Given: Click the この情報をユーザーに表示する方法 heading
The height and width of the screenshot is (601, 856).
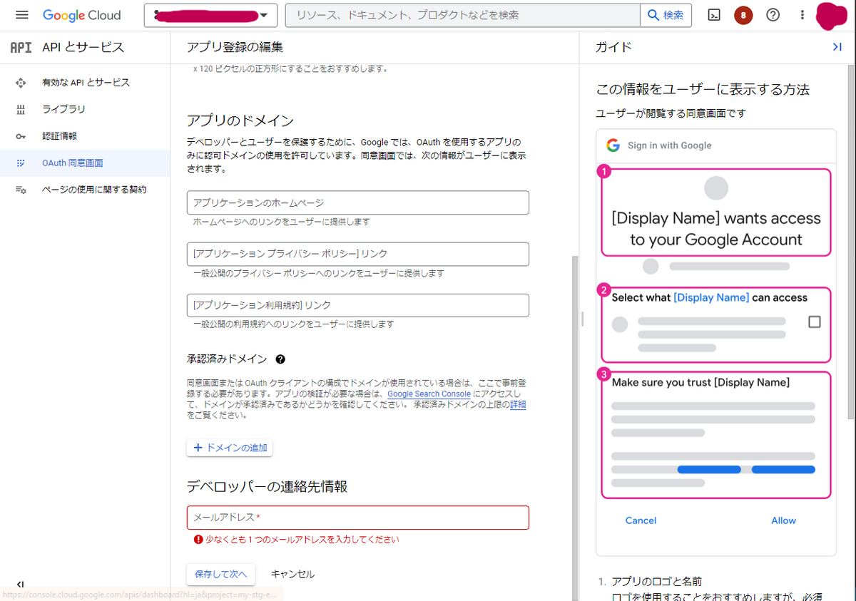Looking at the screenshot, I should coord(703,90).
